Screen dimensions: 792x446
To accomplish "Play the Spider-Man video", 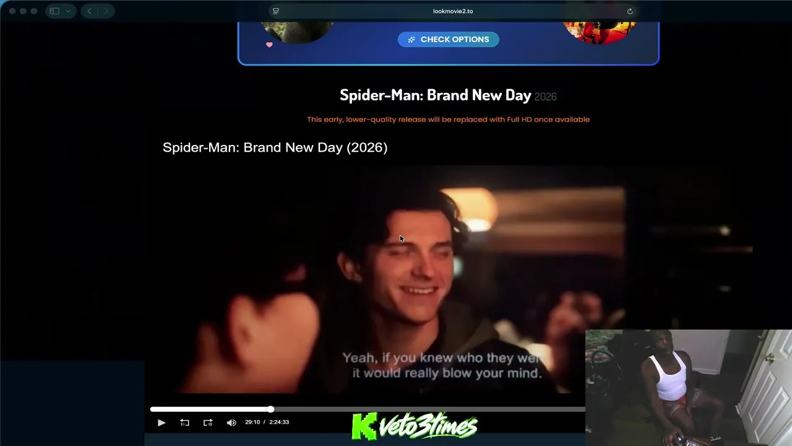I will (161, 422).
